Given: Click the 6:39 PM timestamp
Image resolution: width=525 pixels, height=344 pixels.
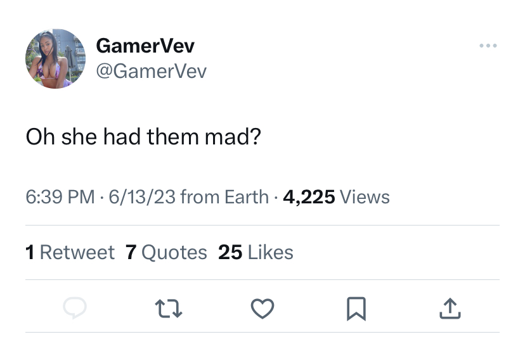Looking at the screenshot, I should [60, 197].
